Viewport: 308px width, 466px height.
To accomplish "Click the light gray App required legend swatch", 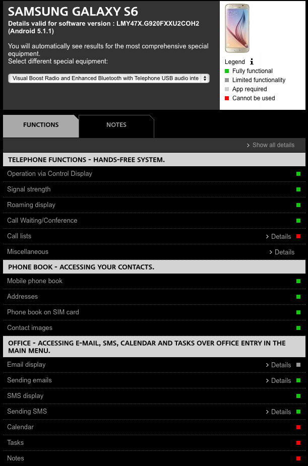I will pyautogui.click(x=227, y=89).
